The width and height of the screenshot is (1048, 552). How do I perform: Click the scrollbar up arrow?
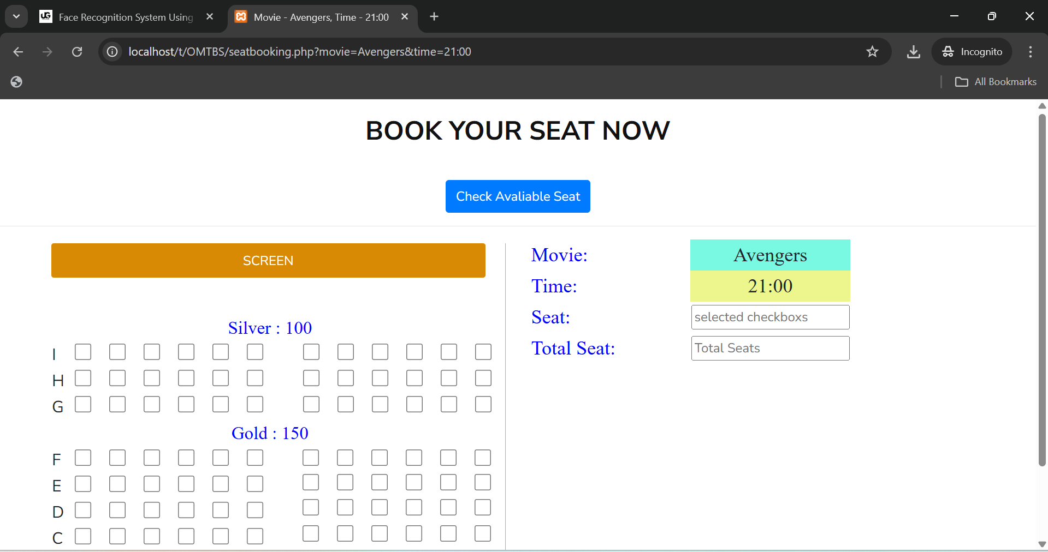pyautogui.click(x=1042, y=106)
